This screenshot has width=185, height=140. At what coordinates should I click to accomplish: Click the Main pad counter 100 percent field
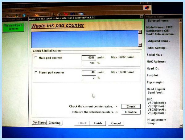point(89,63)
